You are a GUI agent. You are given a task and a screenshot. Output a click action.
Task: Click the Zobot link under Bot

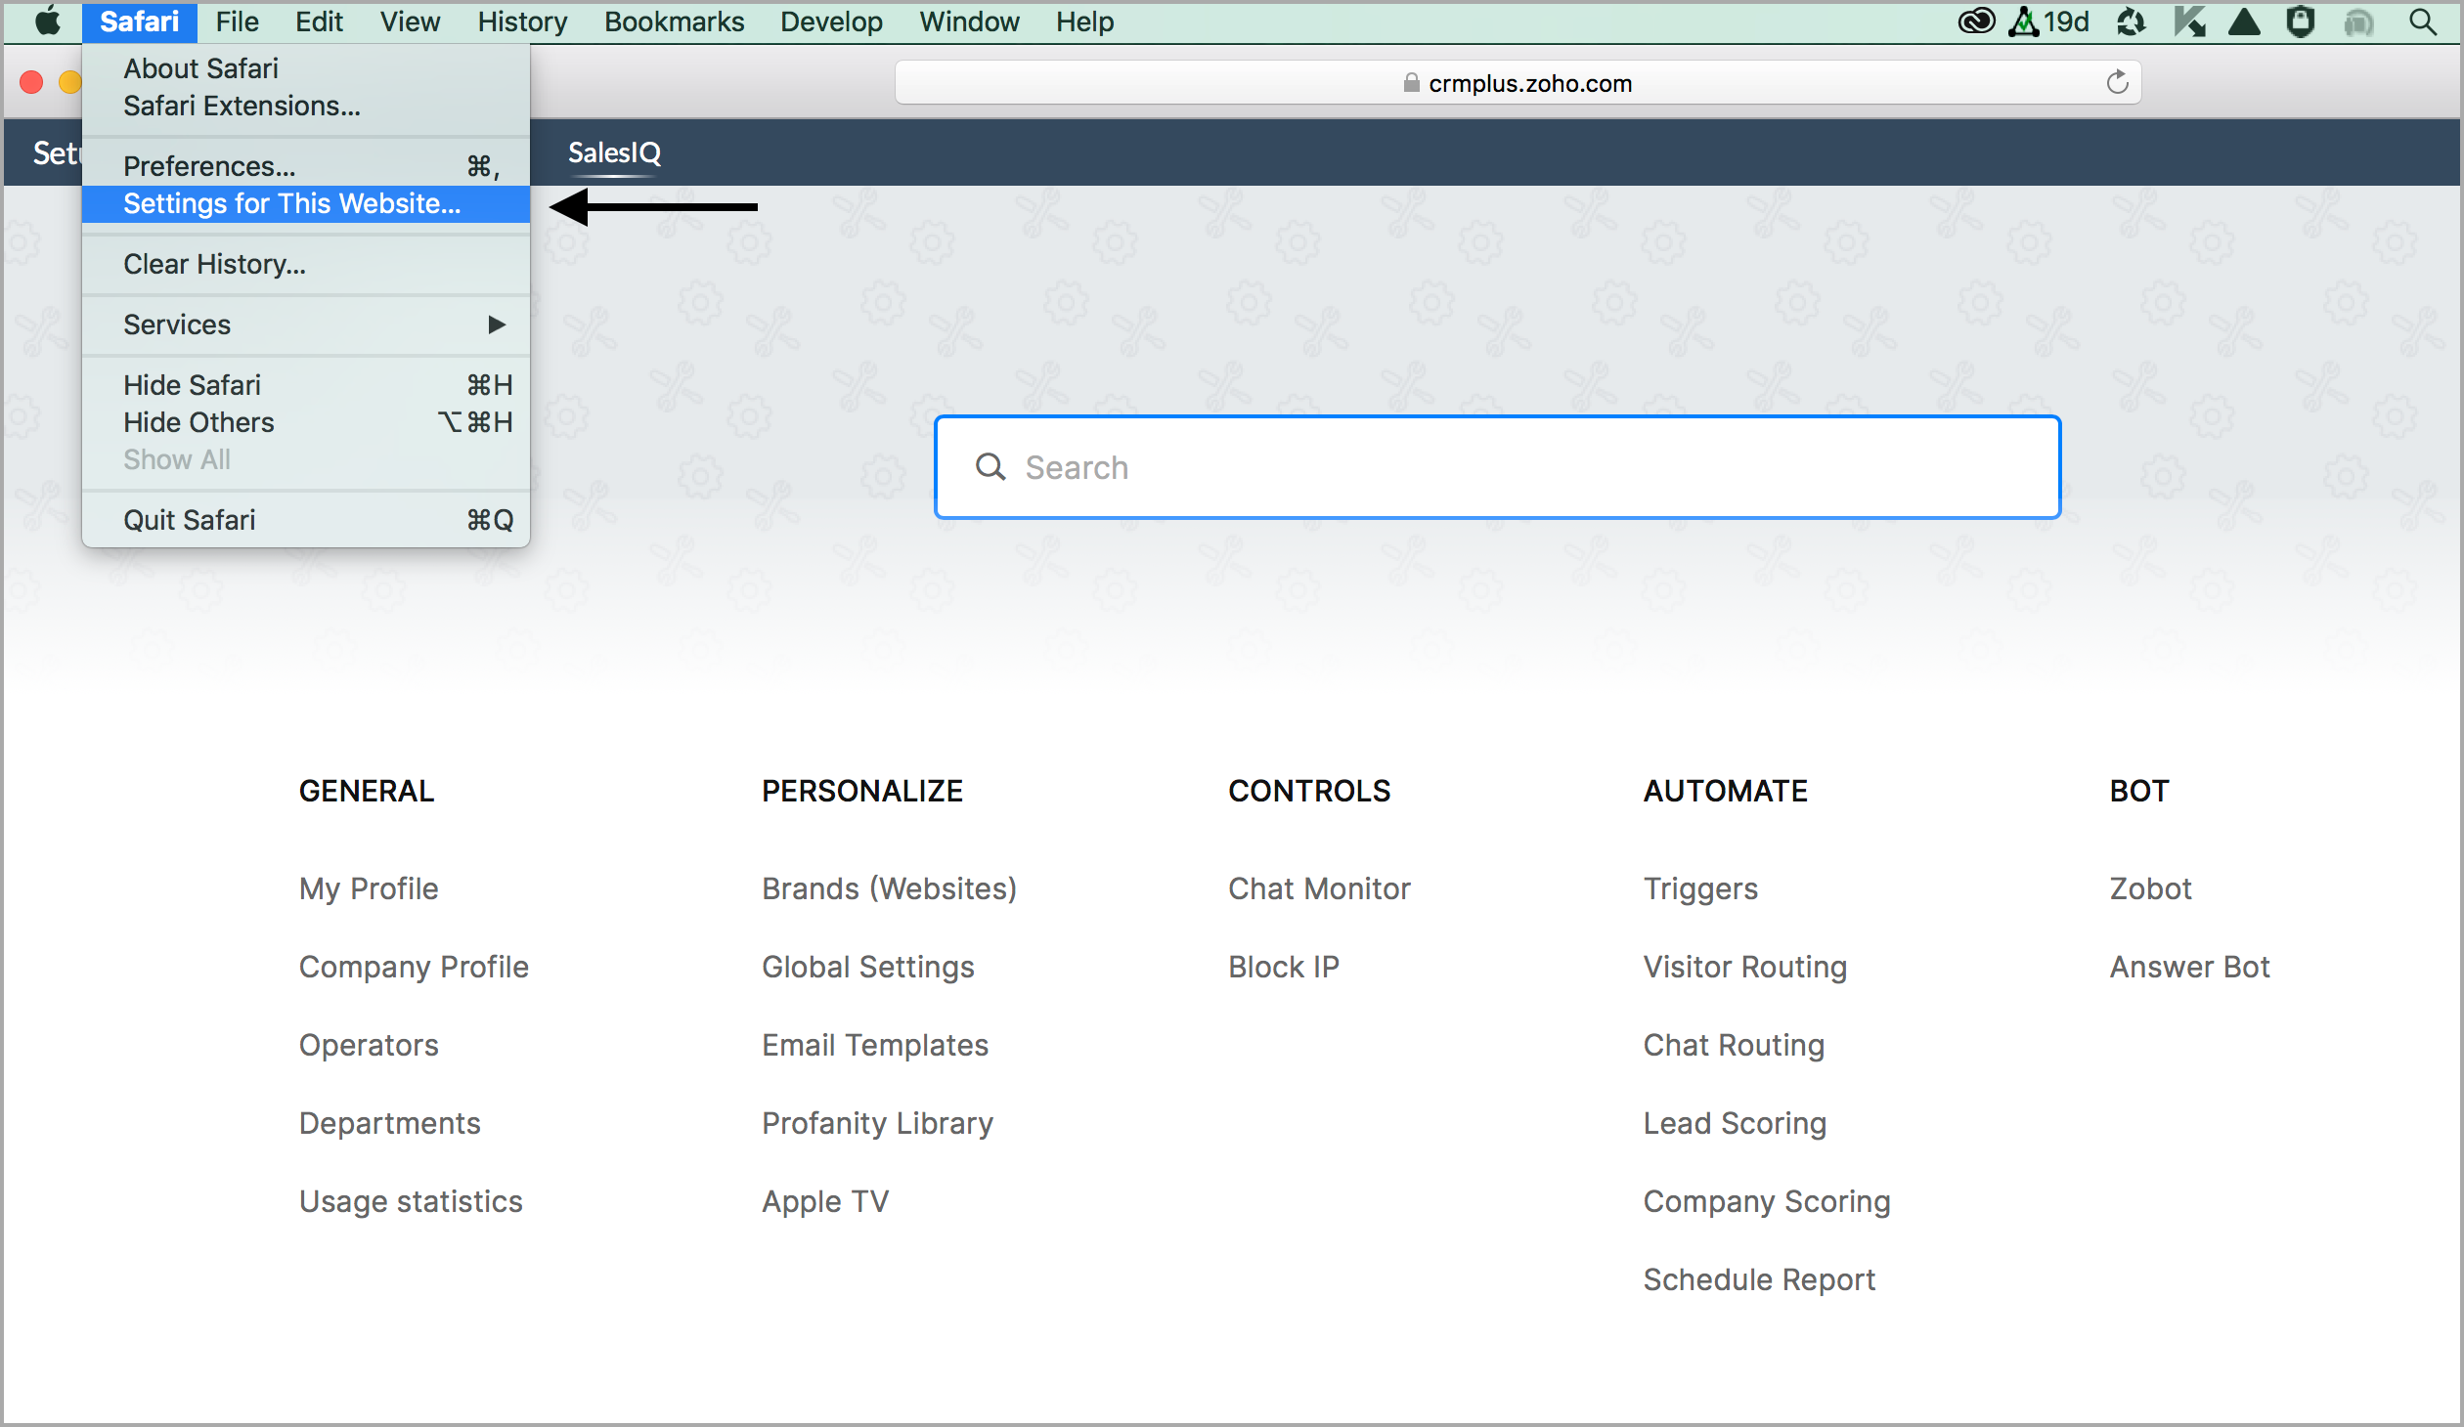(x=2149, y=887)
